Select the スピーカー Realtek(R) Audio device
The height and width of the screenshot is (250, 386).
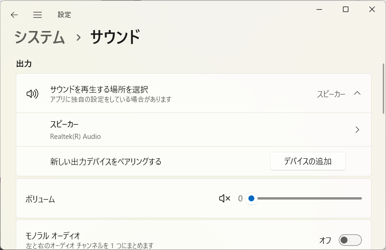[194, 130]
